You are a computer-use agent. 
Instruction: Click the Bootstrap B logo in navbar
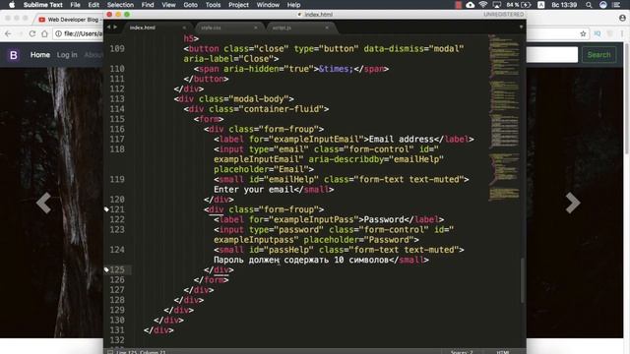[13, 55]
